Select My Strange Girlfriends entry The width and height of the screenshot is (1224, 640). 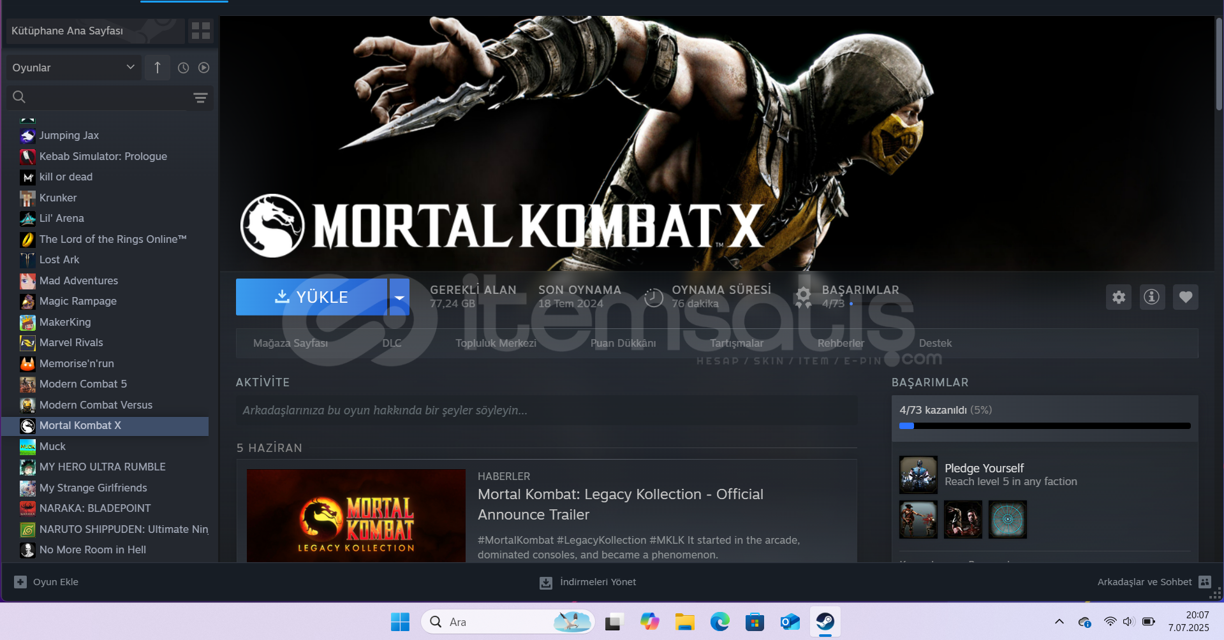pos(93,488)
